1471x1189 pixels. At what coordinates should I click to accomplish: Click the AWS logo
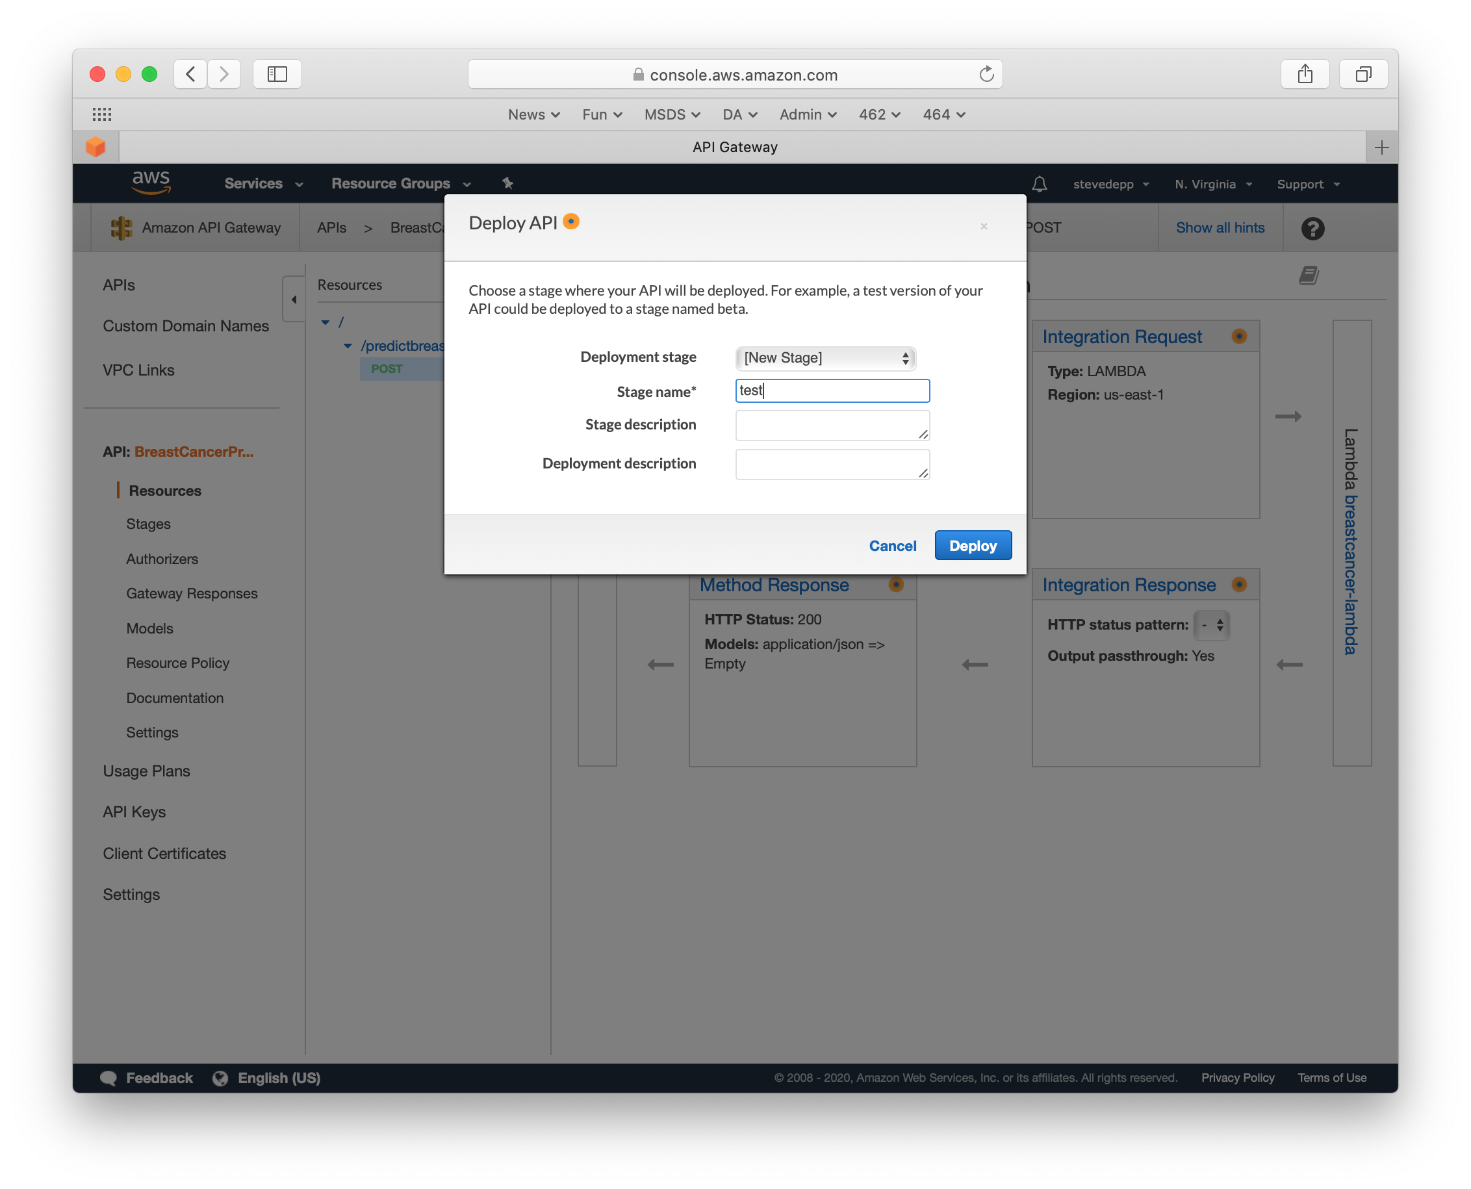[x=151, y=182]
